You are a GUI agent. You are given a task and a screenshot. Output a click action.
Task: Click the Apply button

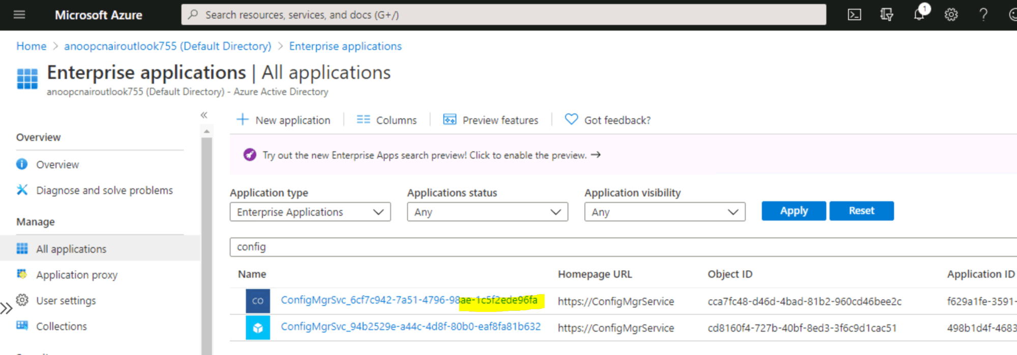tap(794, 211)
